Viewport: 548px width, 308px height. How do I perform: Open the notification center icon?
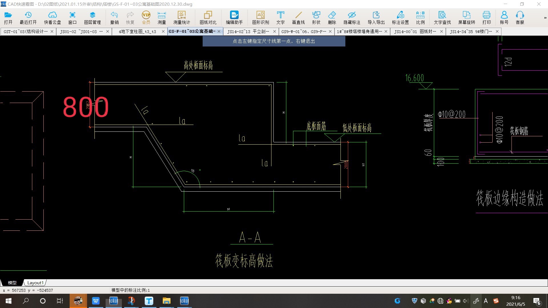537,301
